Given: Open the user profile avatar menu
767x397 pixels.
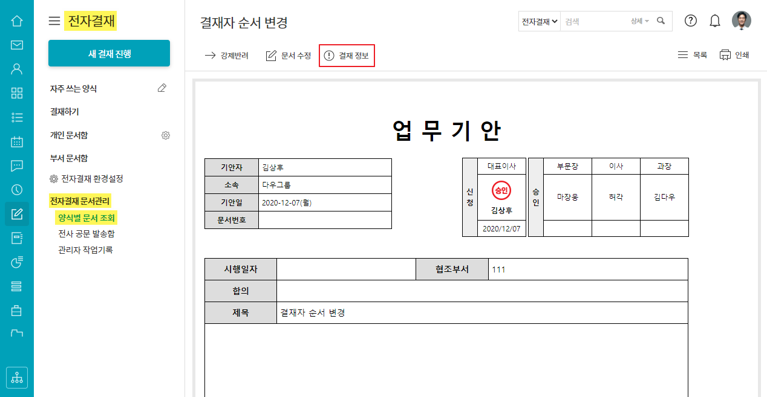Looking at the screenshot, I should (x=742, y=21).
